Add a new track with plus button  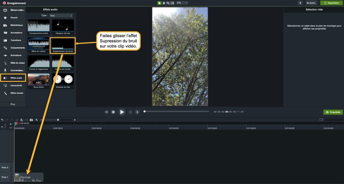click(x=10, y=124)
